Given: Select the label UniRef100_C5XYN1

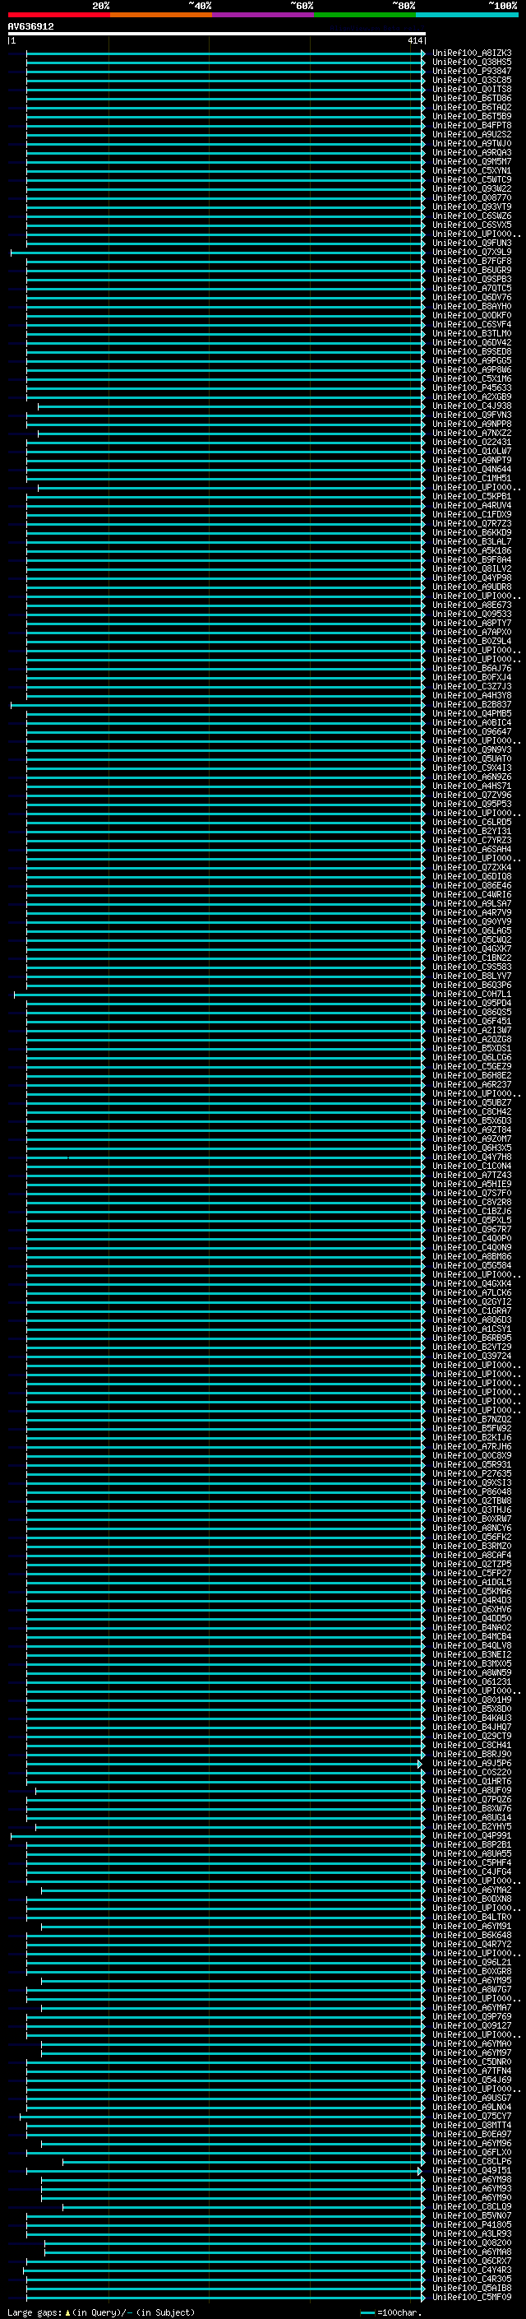Looking at the screenshot, I should pyautogui.click(x=472, y=171).
